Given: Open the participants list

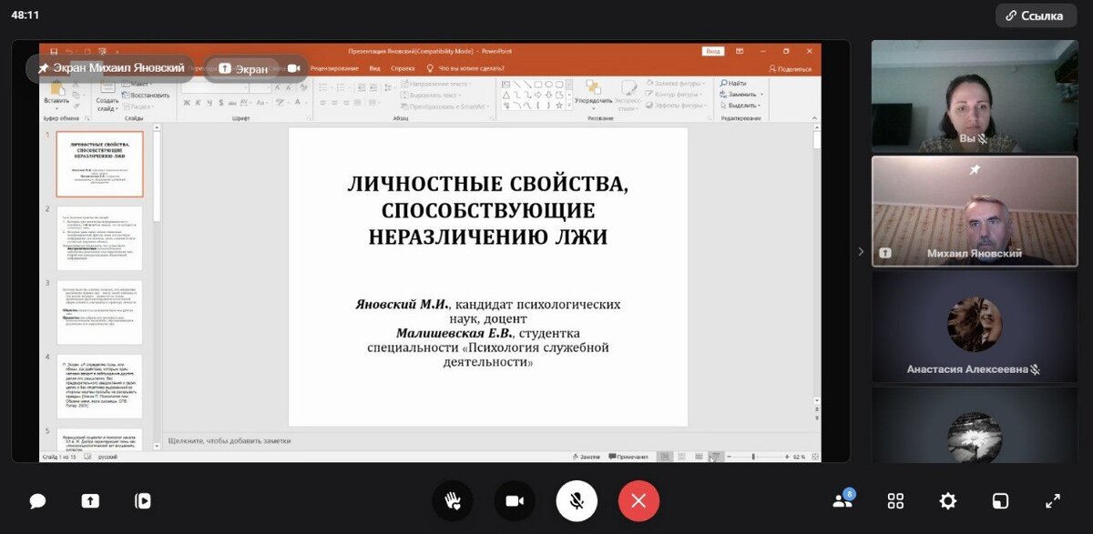Looking at the screenshot, I should (x=843, y=500).
